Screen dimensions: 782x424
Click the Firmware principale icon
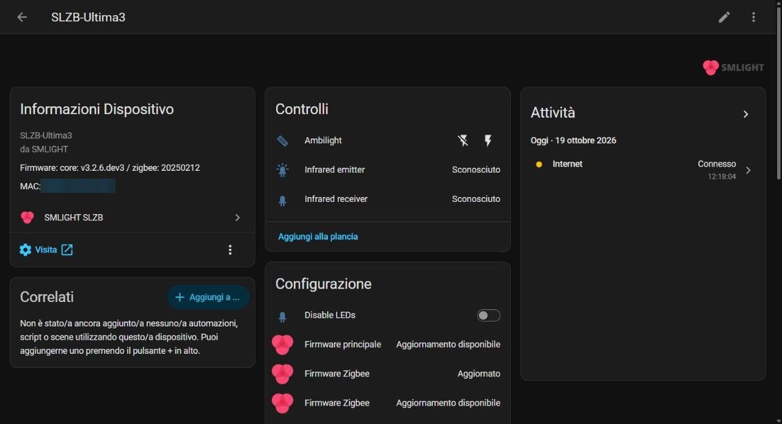point(282,345)
